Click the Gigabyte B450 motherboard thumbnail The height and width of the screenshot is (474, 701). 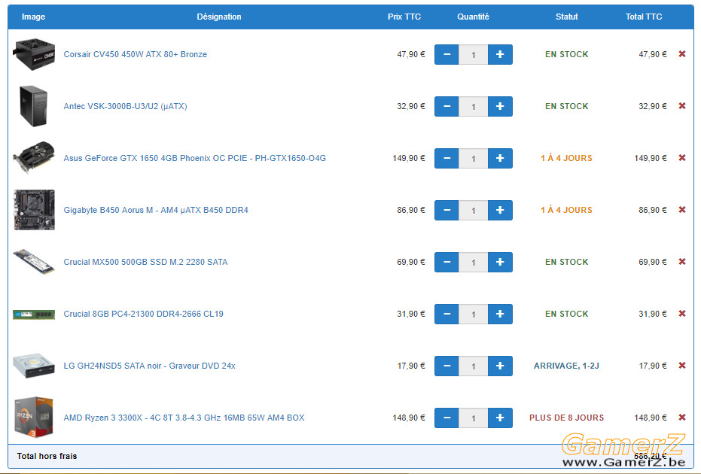tap(34, 210)
